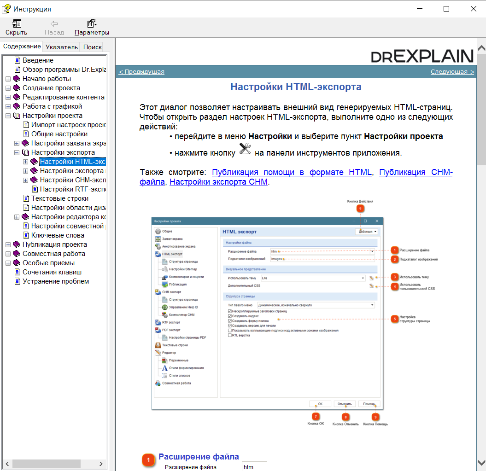Expand the Особые приемы branch
Image resolution: width=486 pixels, height=471 pixels.
tap(8, 263)
